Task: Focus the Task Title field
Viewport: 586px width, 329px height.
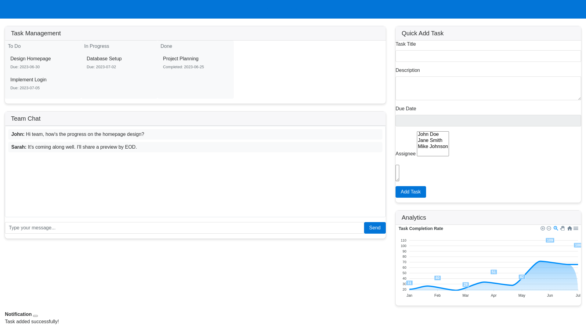Action: pyautogui.click(x=488, y=56)
